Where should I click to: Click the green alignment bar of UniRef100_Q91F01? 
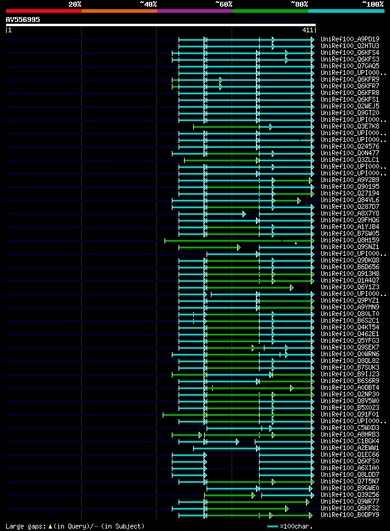pos(238,415)
